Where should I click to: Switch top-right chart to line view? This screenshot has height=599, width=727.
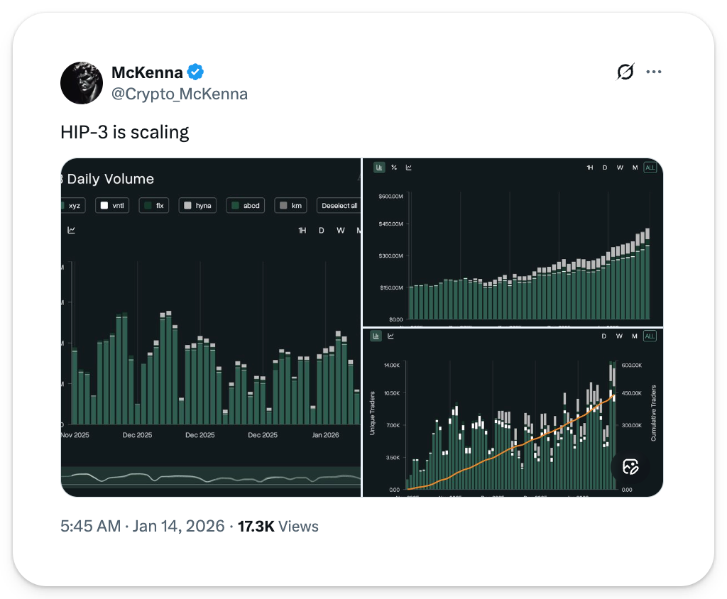point(408,167)
